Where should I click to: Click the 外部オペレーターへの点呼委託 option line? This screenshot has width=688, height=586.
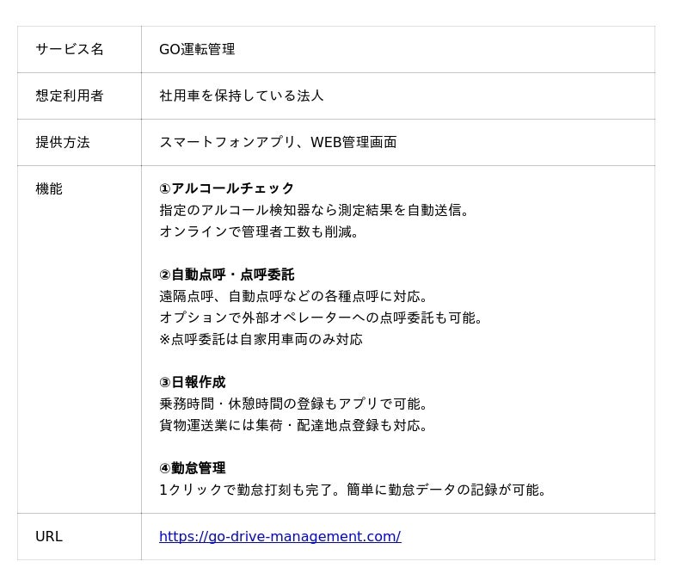click(x=322, y=318)
